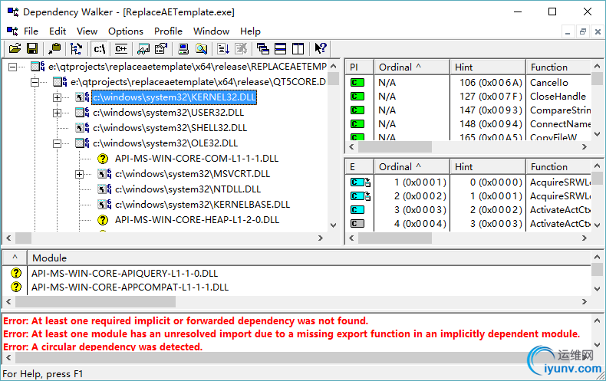
Task: Sort the module list by Module header
Action: [x=309, y=258]
